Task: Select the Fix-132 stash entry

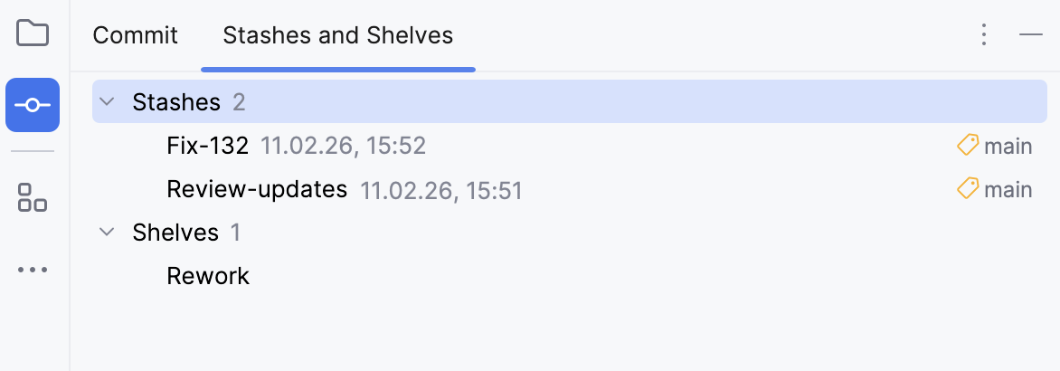Action: pos(208,146)
